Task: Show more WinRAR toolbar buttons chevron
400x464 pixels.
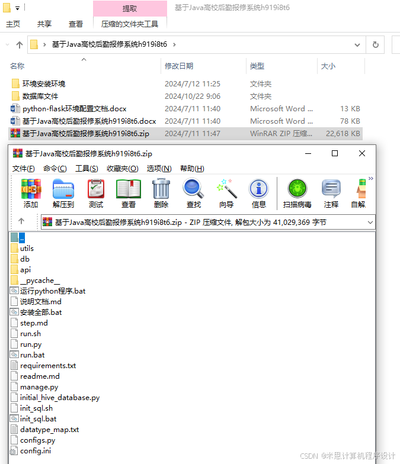Action: (371, 179)
